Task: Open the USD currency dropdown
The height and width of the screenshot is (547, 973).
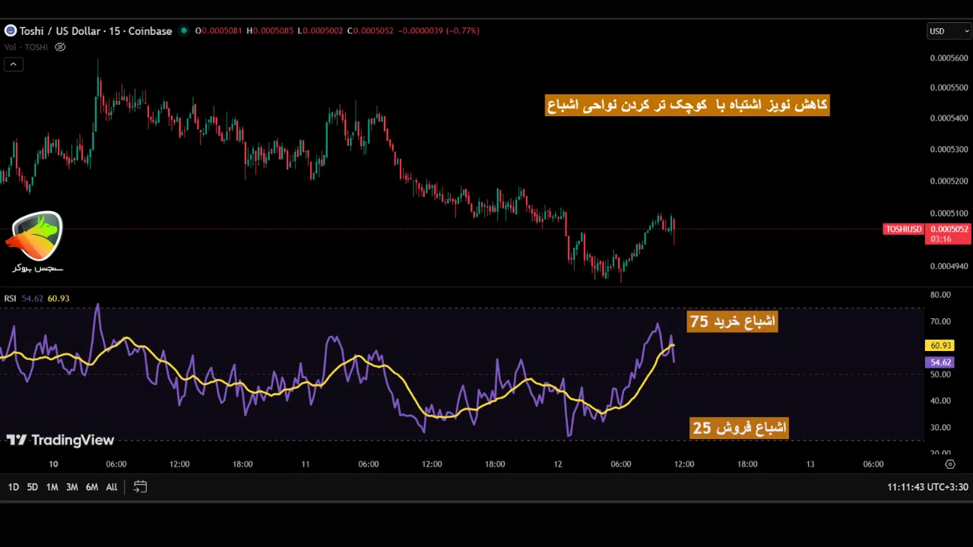Action: coord(949,31)
